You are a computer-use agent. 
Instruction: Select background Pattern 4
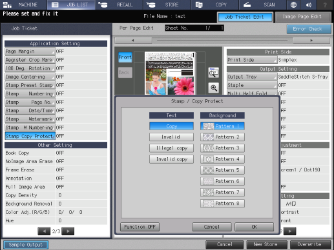[x=222, y=159]
